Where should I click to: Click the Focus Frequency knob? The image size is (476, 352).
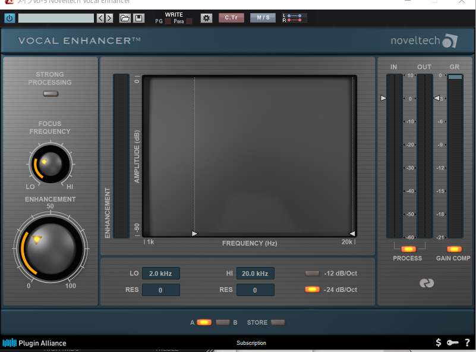(51, 164)
